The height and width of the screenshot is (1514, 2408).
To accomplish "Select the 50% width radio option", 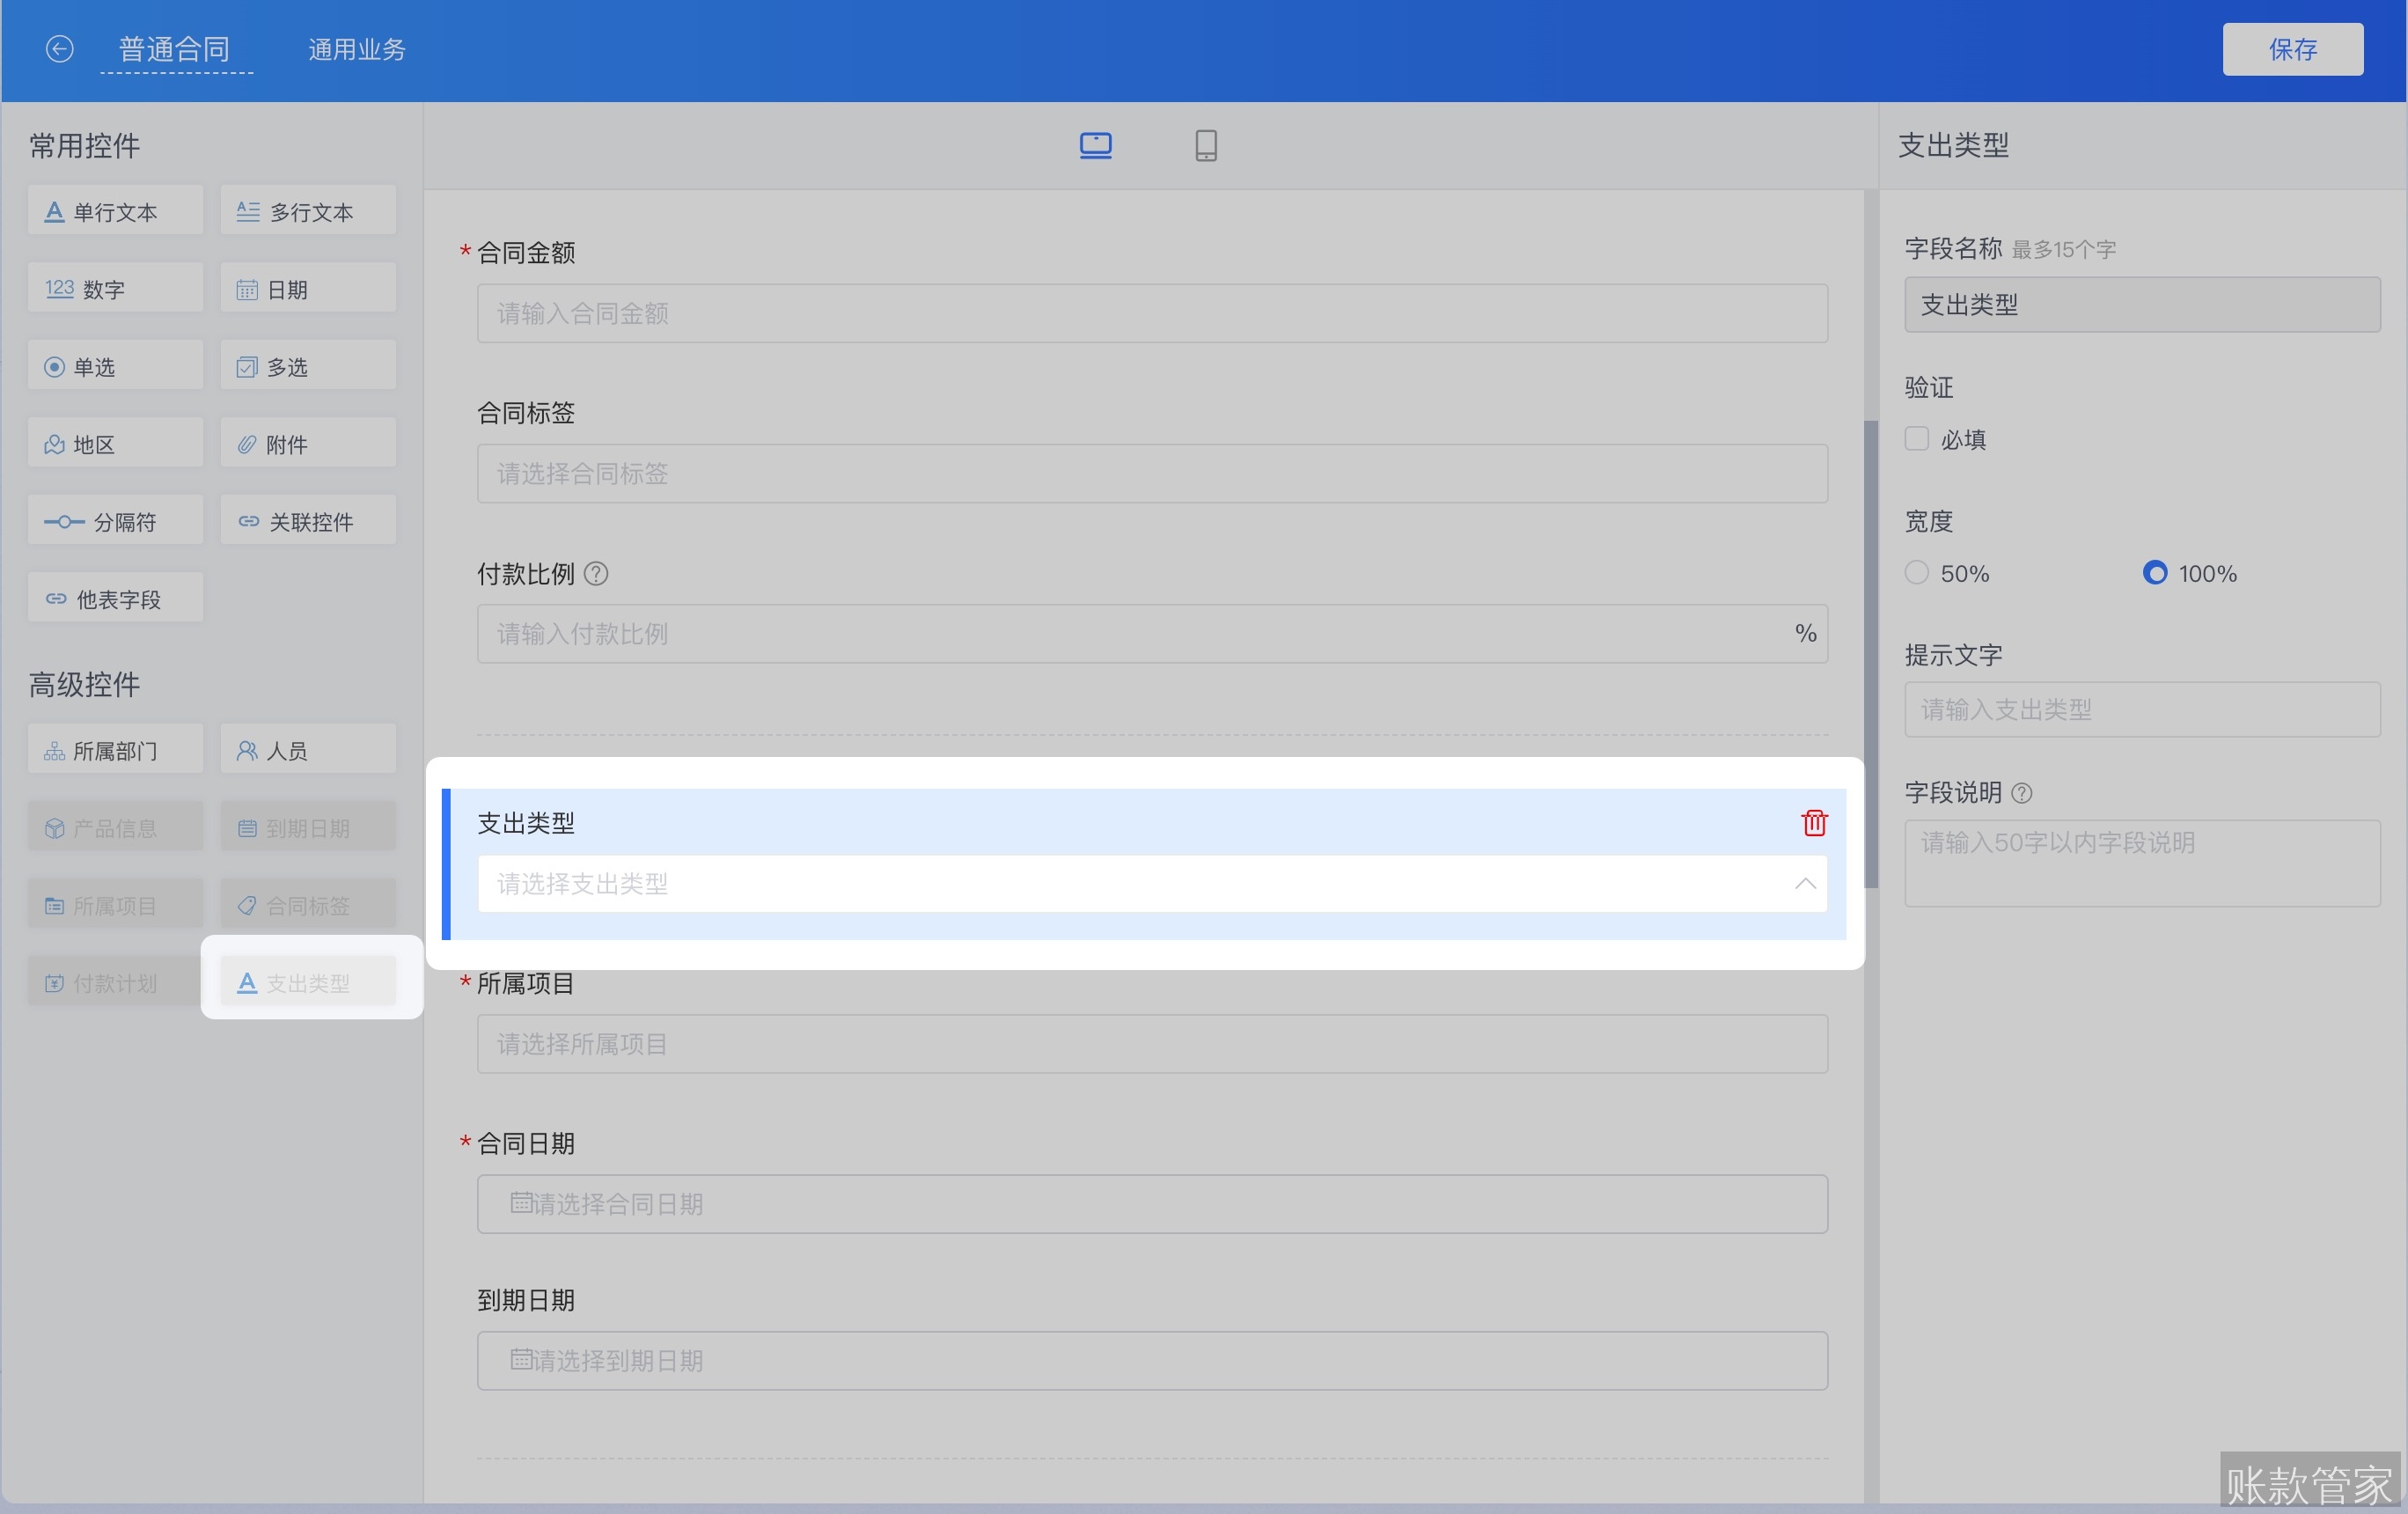I will pos(1916,573).
